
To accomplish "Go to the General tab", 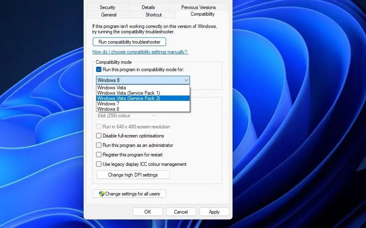I will (109, 15).
